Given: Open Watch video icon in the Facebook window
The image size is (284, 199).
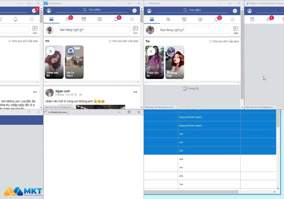Looking at the screenshot, I should (200, 19).
